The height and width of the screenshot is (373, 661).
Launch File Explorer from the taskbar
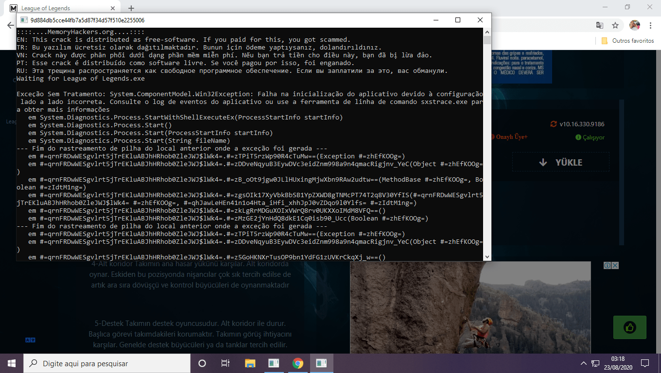coord(250,363)
